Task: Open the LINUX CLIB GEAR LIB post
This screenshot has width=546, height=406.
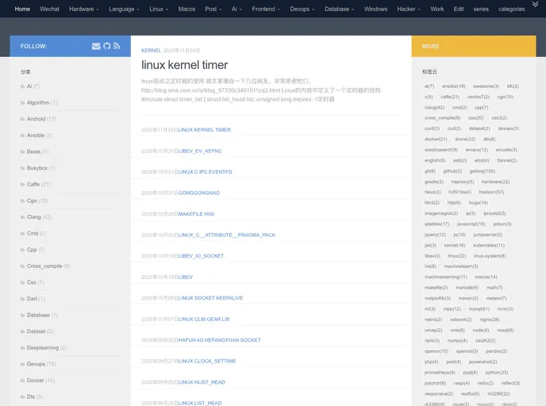Action: (204, 319)
